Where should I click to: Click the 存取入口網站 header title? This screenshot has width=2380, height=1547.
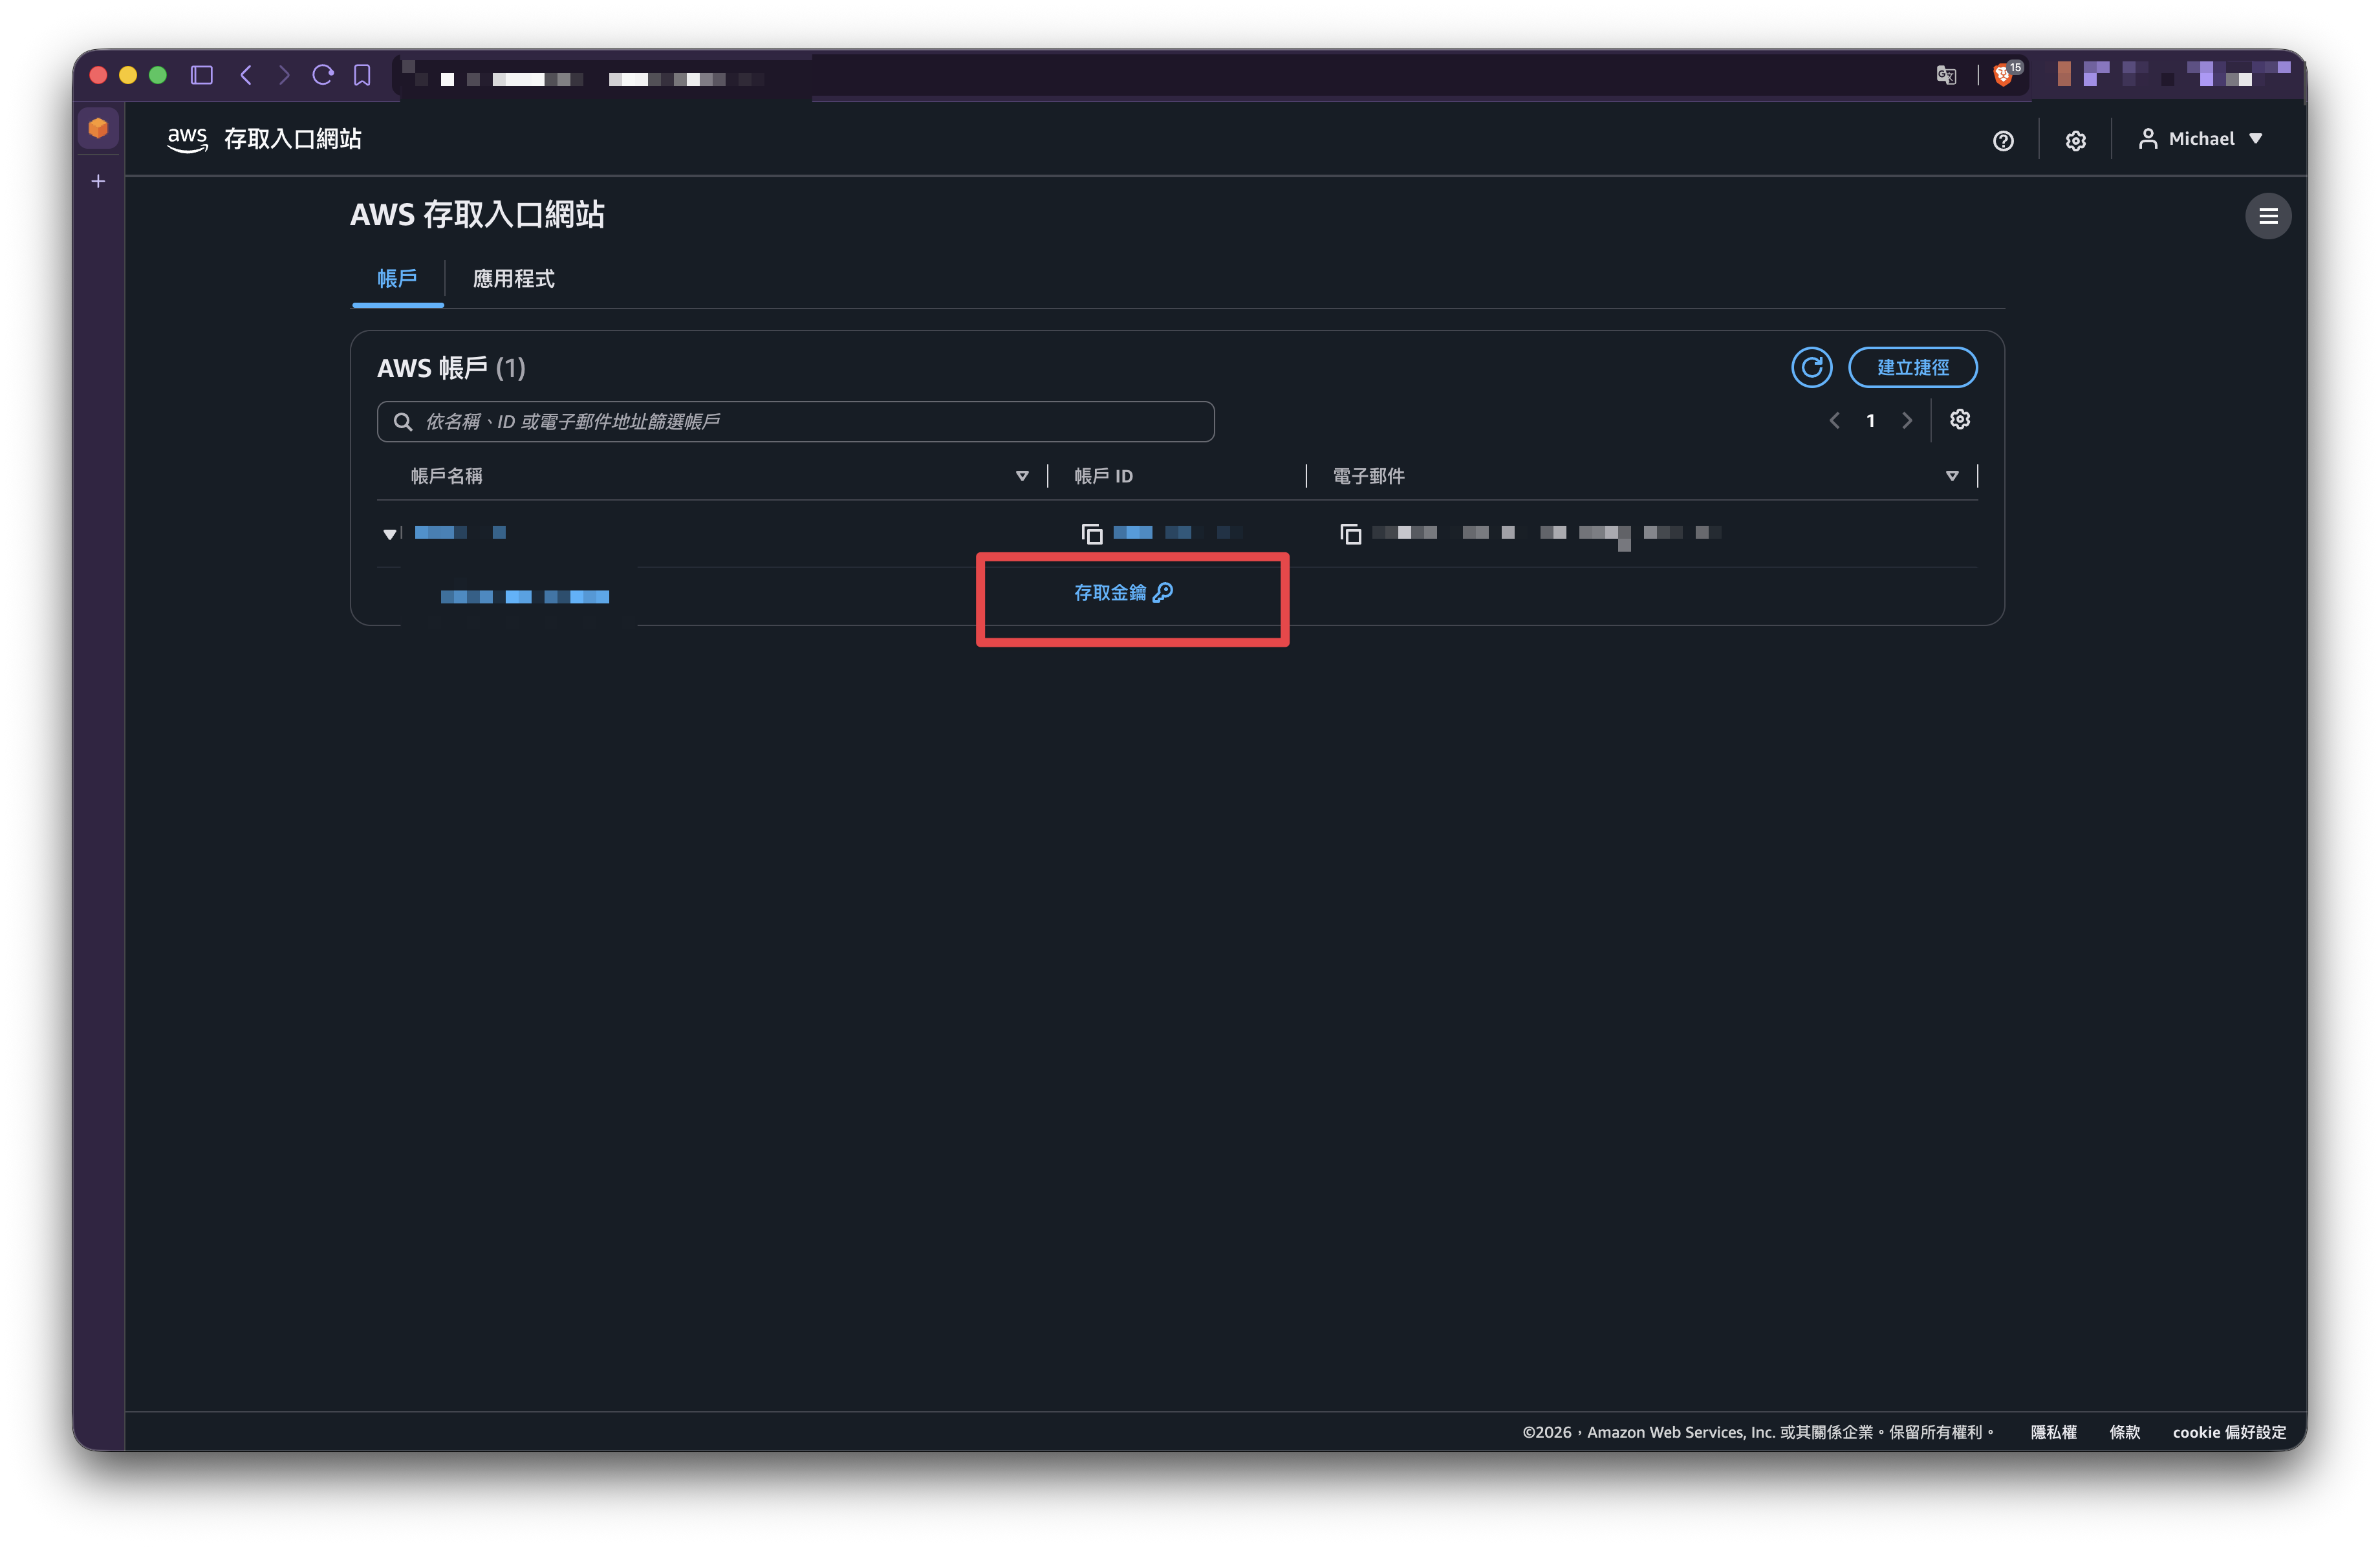293,139
